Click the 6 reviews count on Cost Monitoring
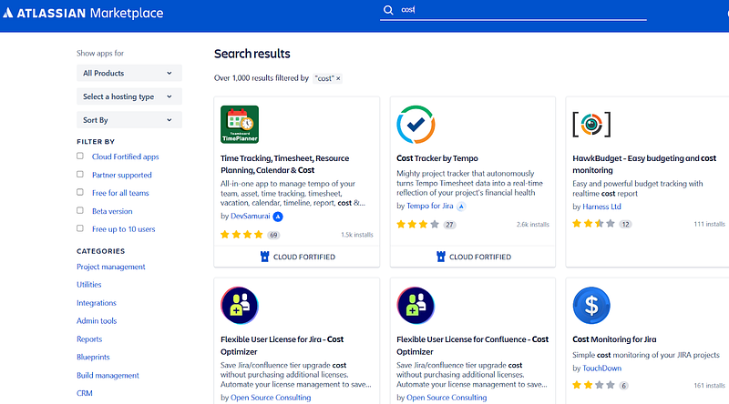This screenshot has width=729, height=404. (624, 386)
